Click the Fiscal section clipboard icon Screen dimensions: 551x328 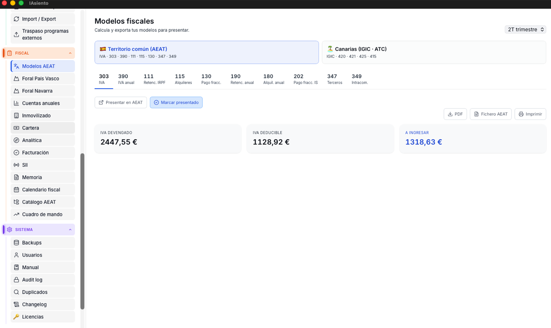(9, 53)
